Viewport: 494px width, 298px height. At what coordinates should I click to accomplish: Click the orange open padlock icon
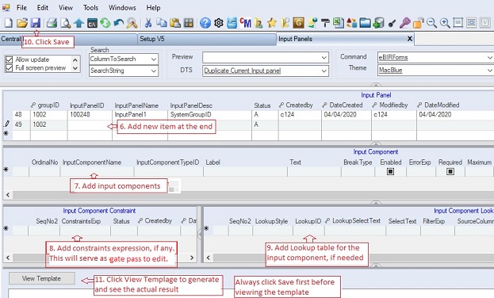[x=418, y=23]
